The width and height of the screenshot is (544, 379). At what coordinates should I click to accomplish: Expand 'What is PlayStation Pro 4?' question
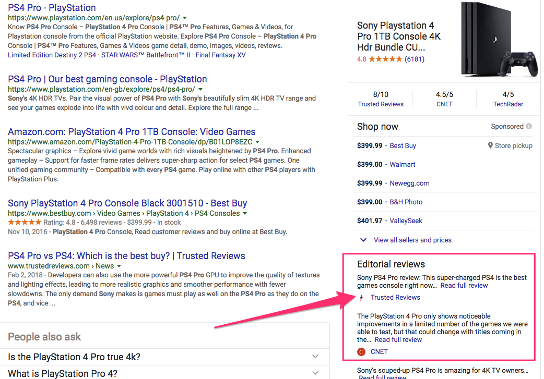click(164, 373)
